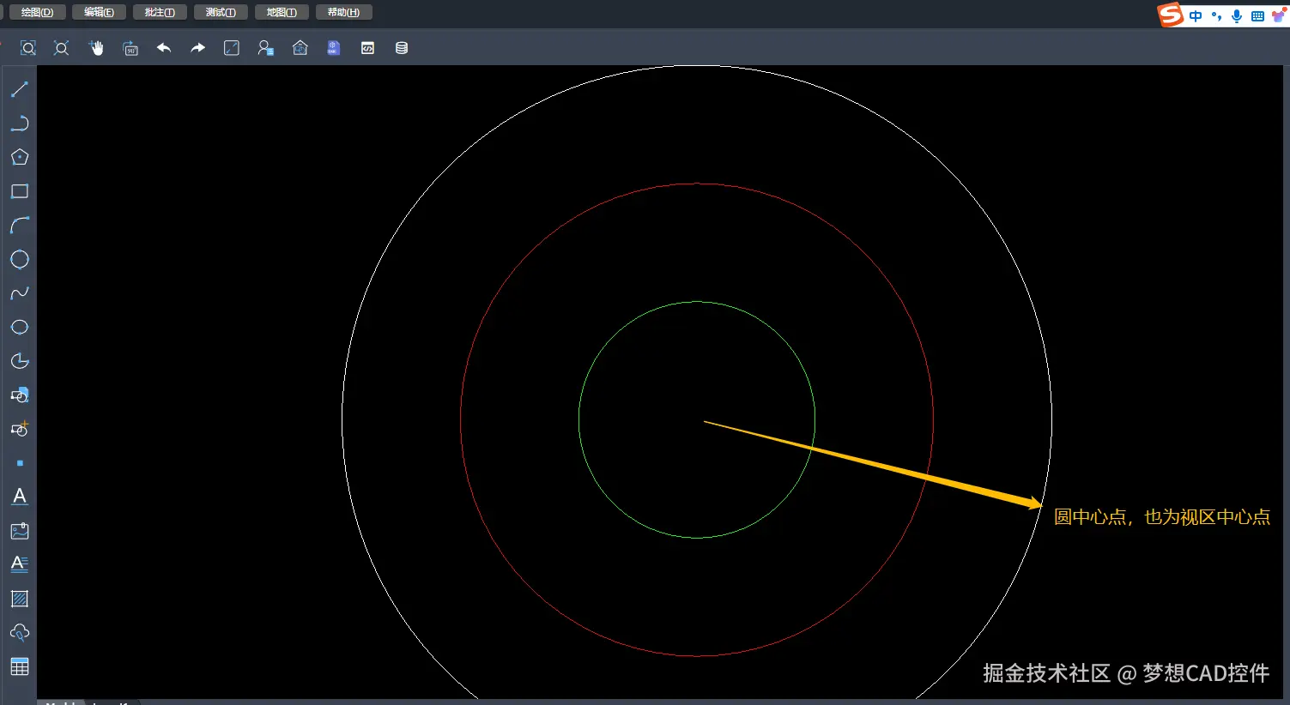This screenshot has height=705, width=1290.
Task: Select the Polygon drawing tool
Action: click(20, 157)
